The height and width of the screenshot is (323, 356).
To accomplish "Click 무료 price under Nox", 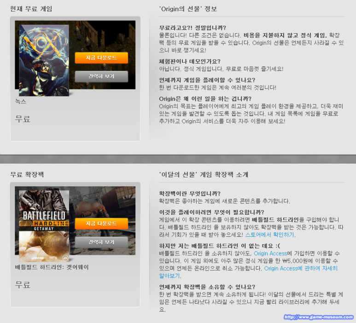I will pyautogui.click(x=23, y=119).
